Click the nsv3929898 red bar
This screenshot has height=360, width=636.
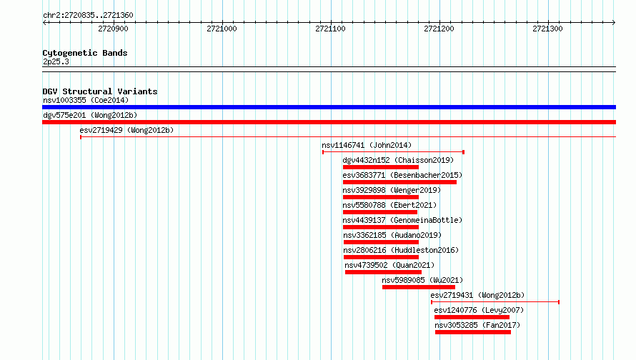380,197
